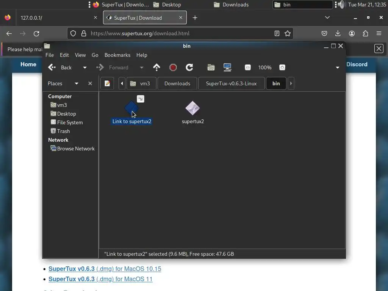Stop loading with the red stop icon
The height and width of the screenshot is (291, 388).
coord(173,67)
